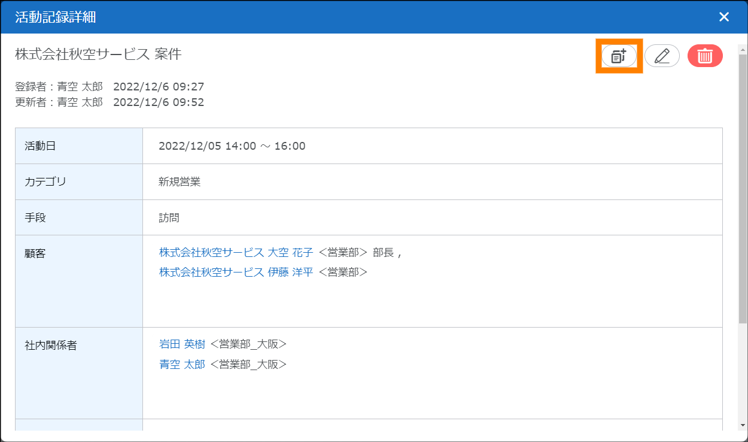The height and width of the screenshot is (442, 748).
Task: Click the 新規営業 category value
Action: coord(180,182)
